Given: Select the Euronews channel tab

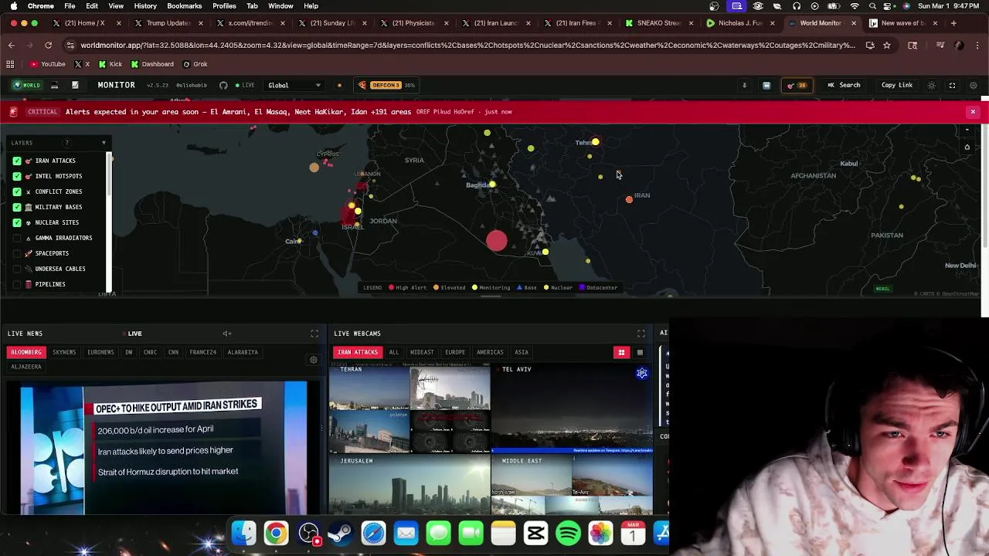Looking at the screenshot, I should point(100,352).
